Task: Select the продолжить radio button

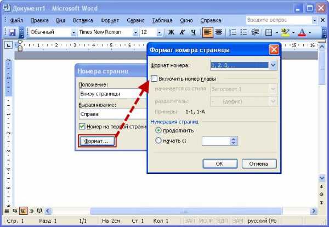Action: tap(158, 130)
